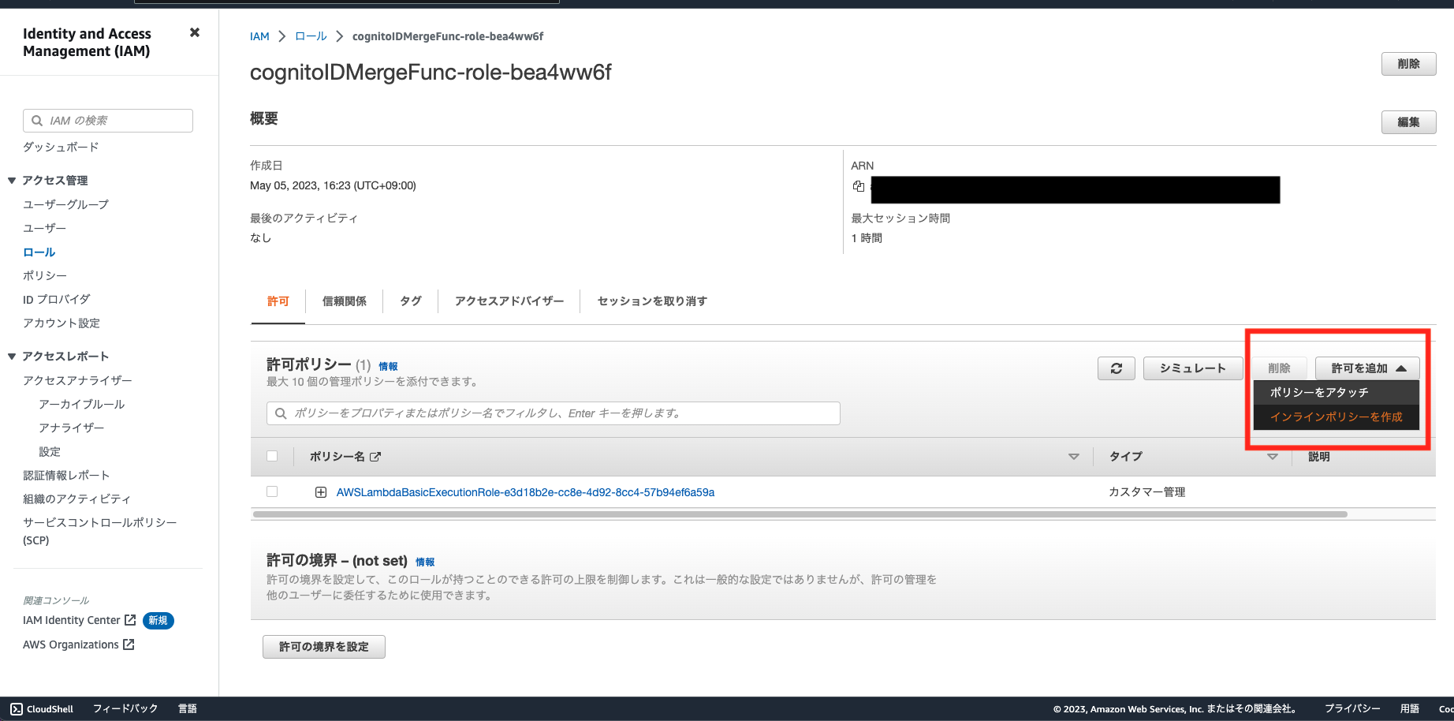Screen dimensions: 1454x721
Task: Click the シミュレート button
Action: [x=1192, y=368]
